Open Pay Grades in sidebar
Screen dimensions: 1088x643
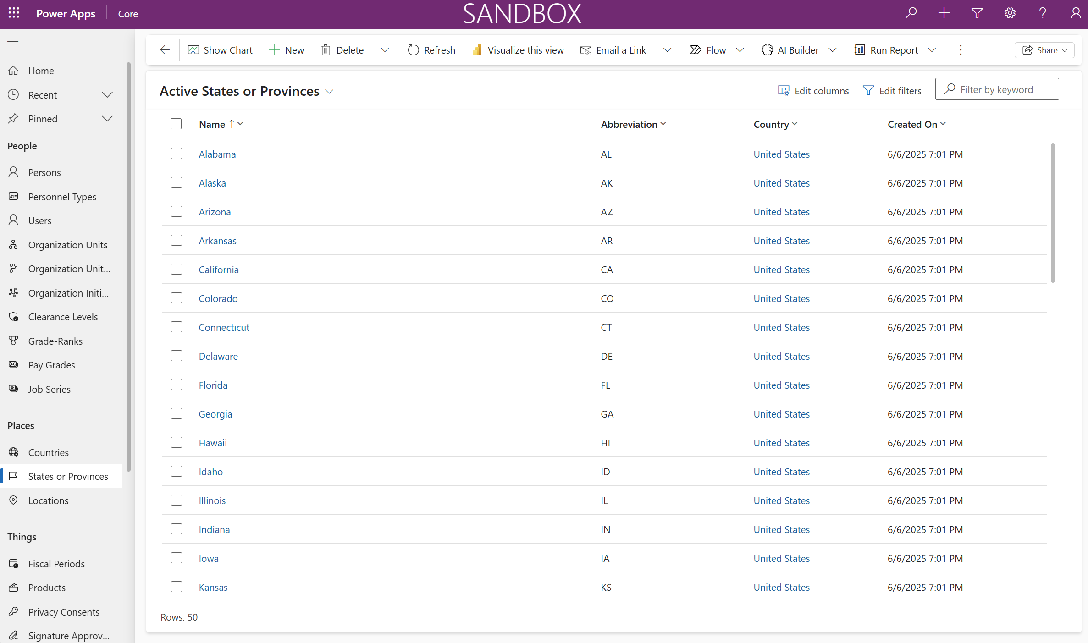pos(61,365)
